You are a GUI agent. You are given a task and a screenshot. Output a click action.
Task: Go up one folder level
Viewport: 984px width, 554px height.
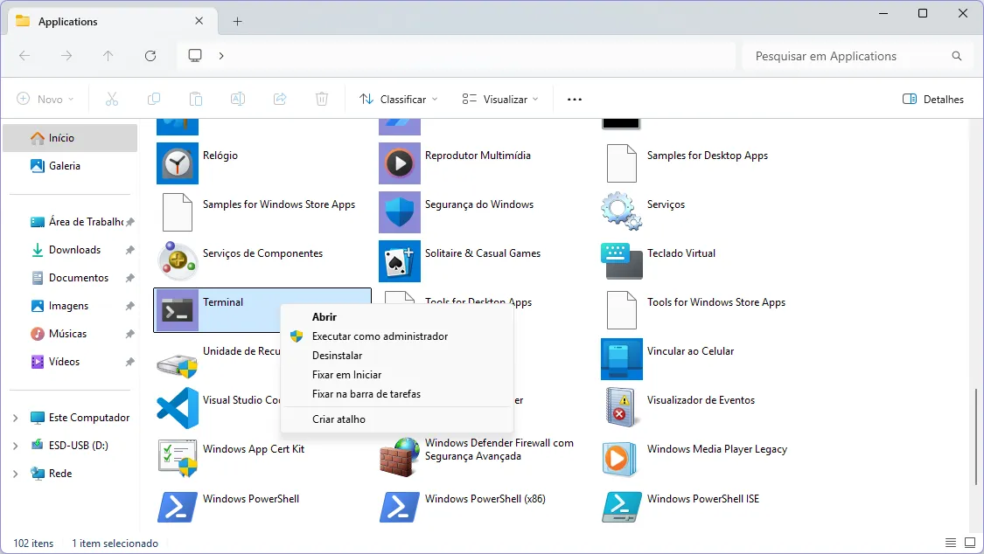pos(108,56)
